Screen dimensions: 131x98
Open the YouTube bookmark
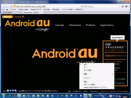[x=46, y=10]
